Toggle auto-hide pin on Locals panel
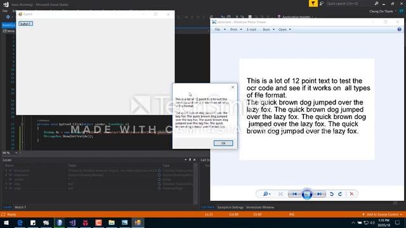Viewport: 406px width, 228px height. pos(190,160)
